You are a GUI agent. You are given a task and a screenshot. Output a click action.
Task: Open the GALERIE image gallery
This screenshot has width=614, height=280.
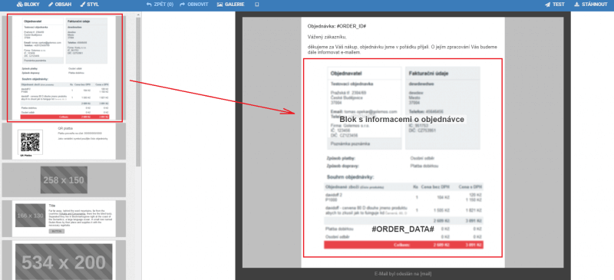tap(231, 5)
